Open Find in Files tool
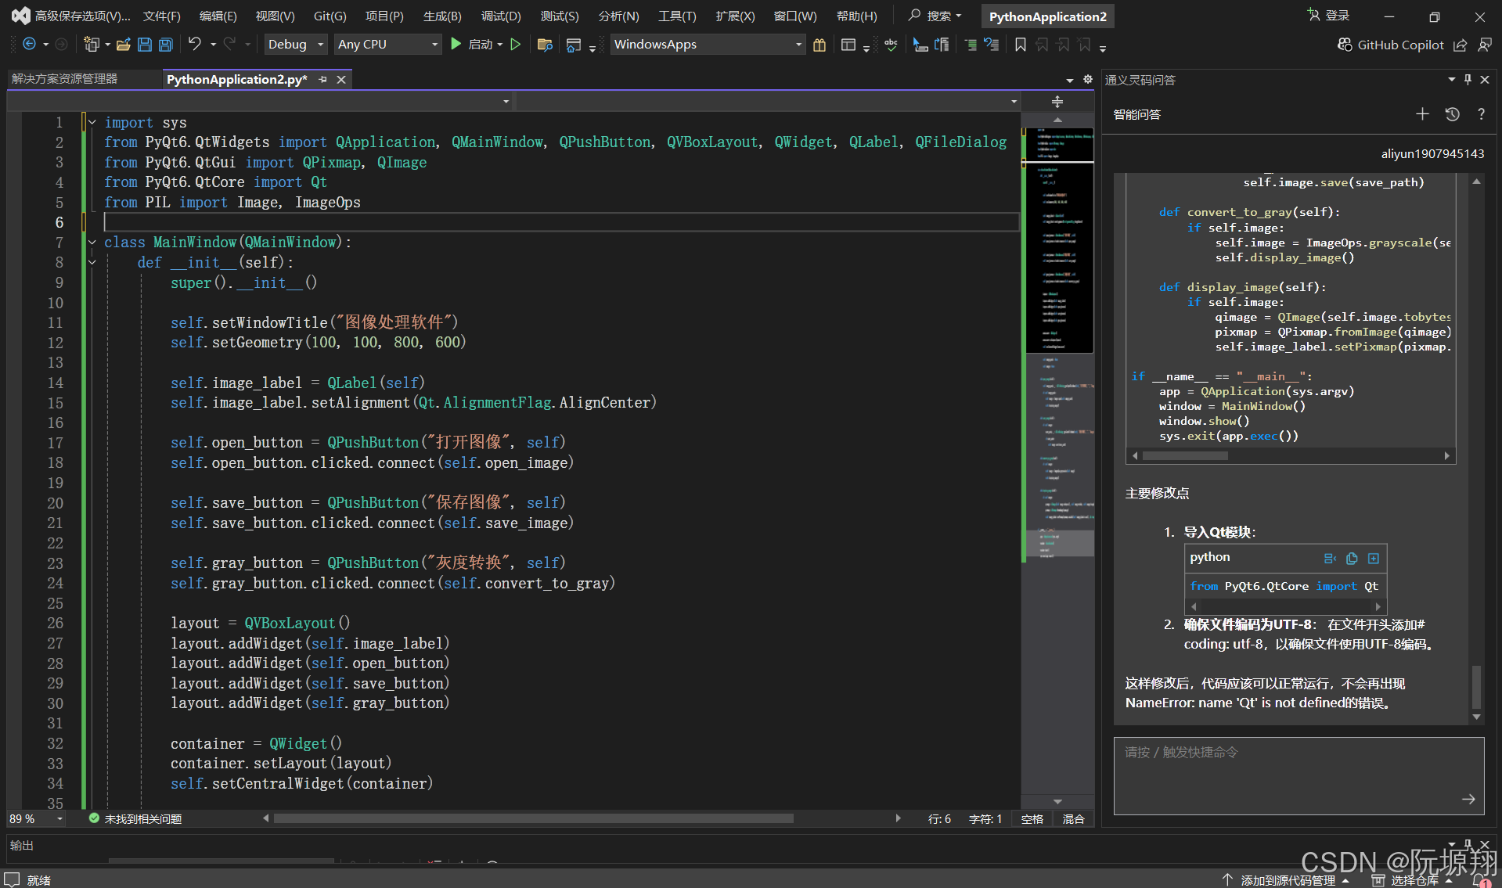Viewport: 1502px width, 888px height. [x=545, y=45]
